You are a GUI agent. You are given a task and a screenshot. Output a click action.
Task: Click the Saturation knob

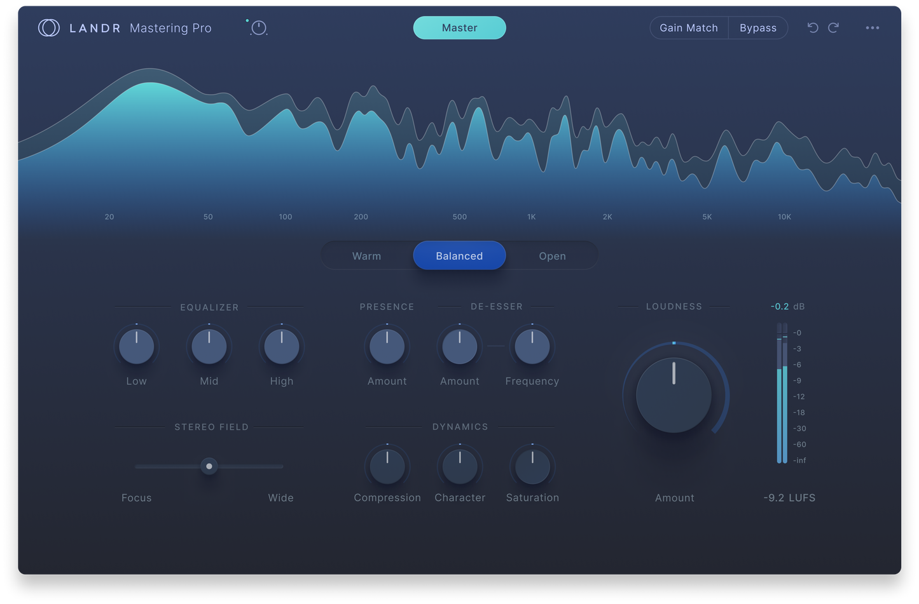532,467
